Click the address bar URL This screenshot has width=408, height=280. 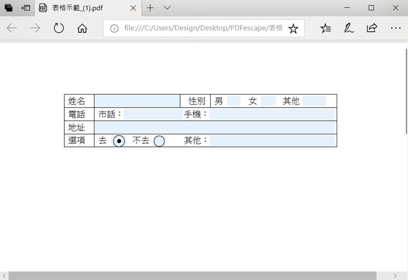(x=203, y=28)
